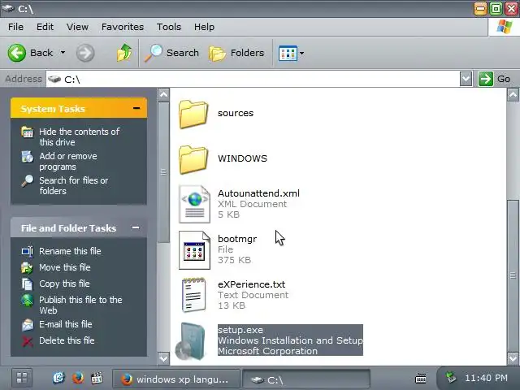The image size is (520, 390).
Task: Click the eXPerience.txt file name
Action: pyautogui.click(x=251, y=284)
